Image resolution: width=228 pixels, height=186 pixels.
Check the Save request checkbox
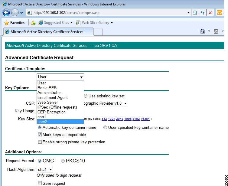(40, 183)
